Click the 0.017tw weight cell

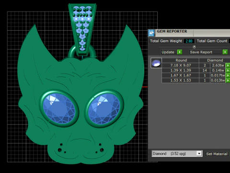tap(218, 75)
